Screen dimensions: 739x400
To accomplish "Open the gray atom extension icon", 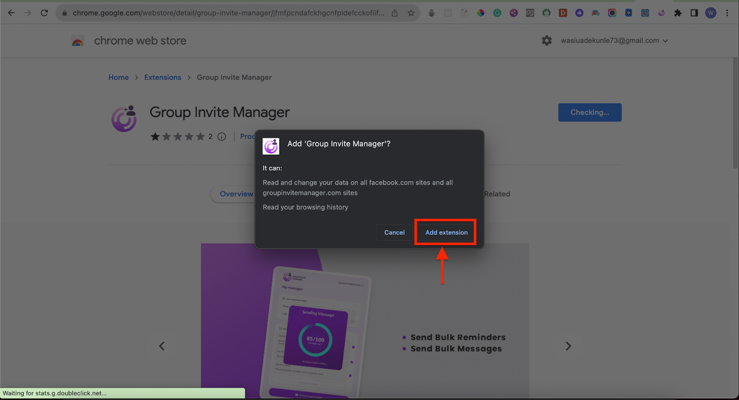I will pos(448,13).
